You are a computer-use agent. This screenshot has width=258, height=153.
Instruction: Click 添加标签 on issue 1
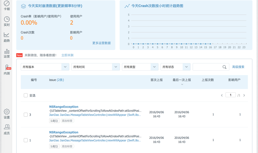tap(67, 146)
